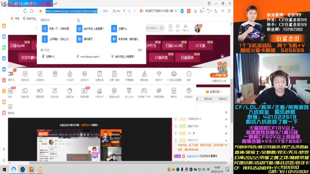
Task: Open 主播一起玩 list icon
Action: [114, 74]
